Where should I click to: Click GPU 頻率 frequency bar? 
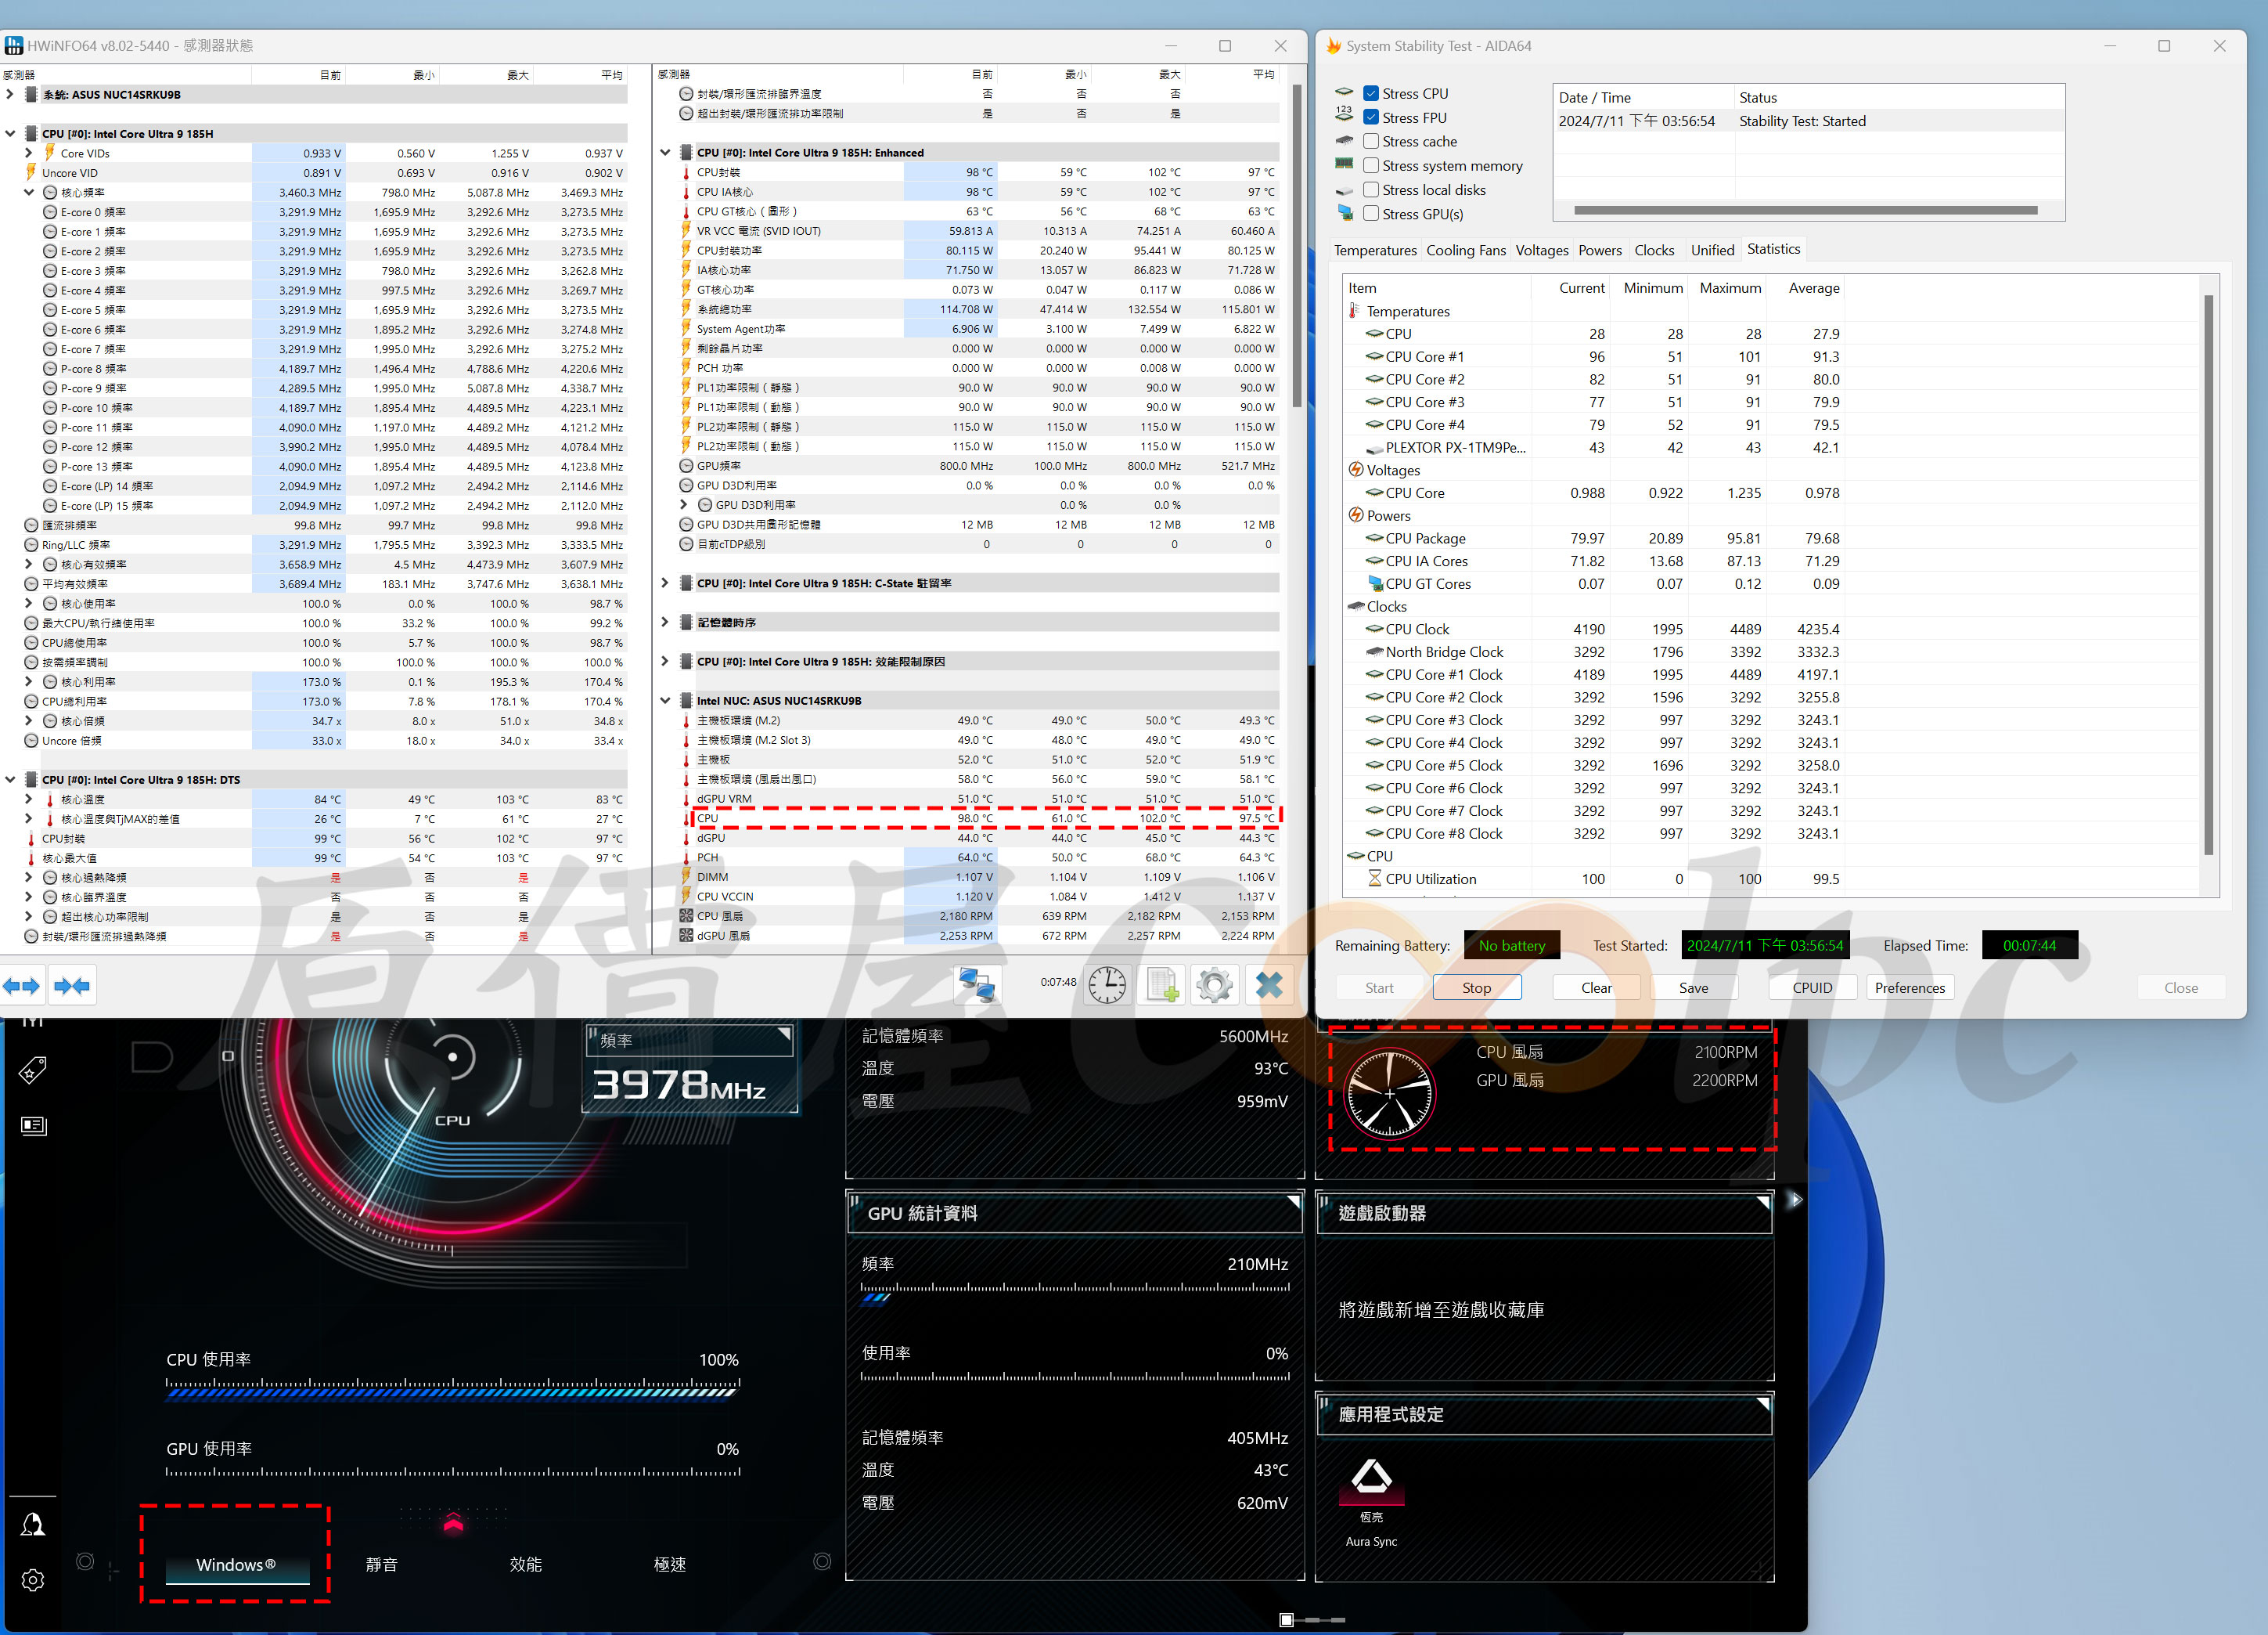click(x=1075, y=1294)
